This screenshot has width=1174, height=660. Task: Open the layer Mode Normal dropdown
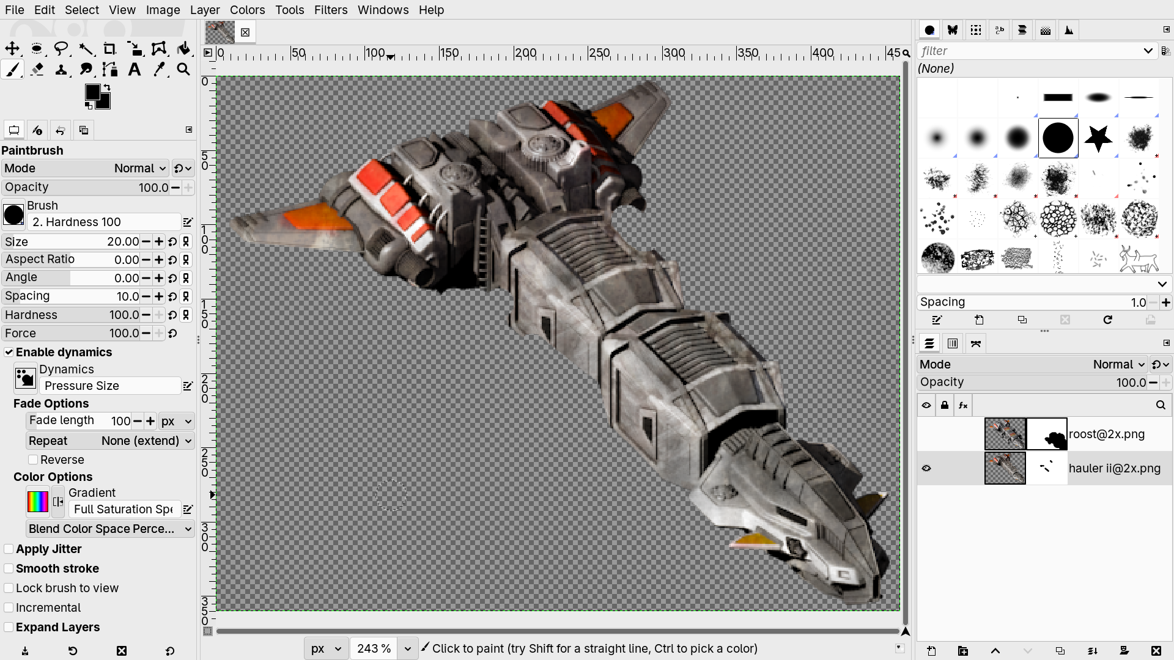1033,364
